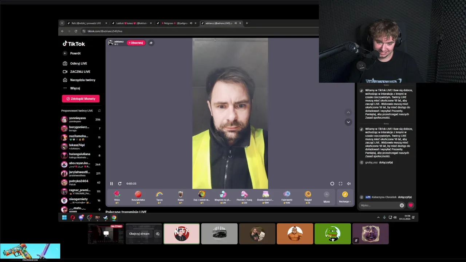Switch to the Lukiluki browser tab
466x262 pixels.
click(131, 23)
